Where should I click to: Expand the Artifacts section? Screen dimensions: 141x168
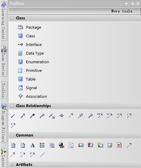tap(12, 165)
